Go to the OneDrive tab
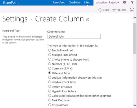This screenshot has width=137, height=108. (75, 3)
